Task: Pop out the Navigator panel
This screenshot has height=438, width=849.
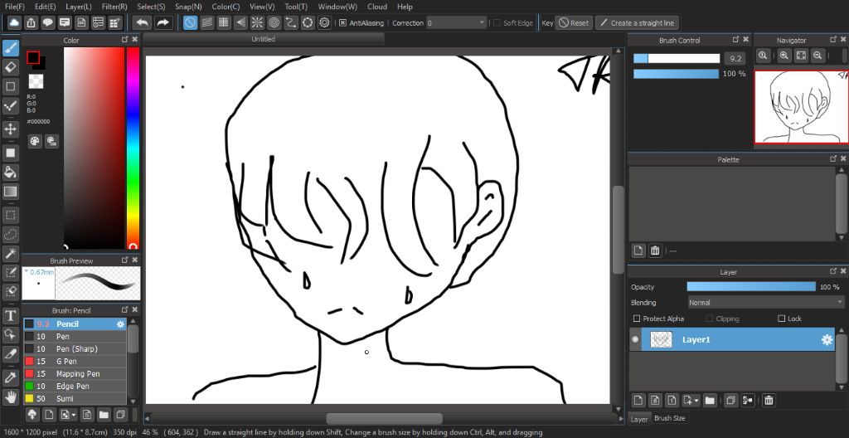Action: coord(832,40)
